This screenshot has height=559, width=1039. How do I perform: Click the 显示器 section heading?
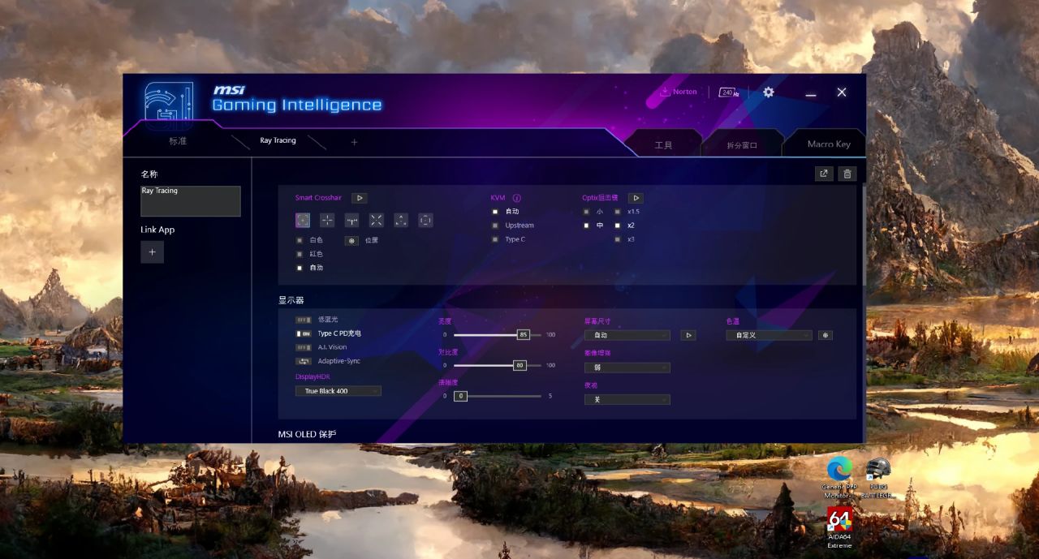291,300
